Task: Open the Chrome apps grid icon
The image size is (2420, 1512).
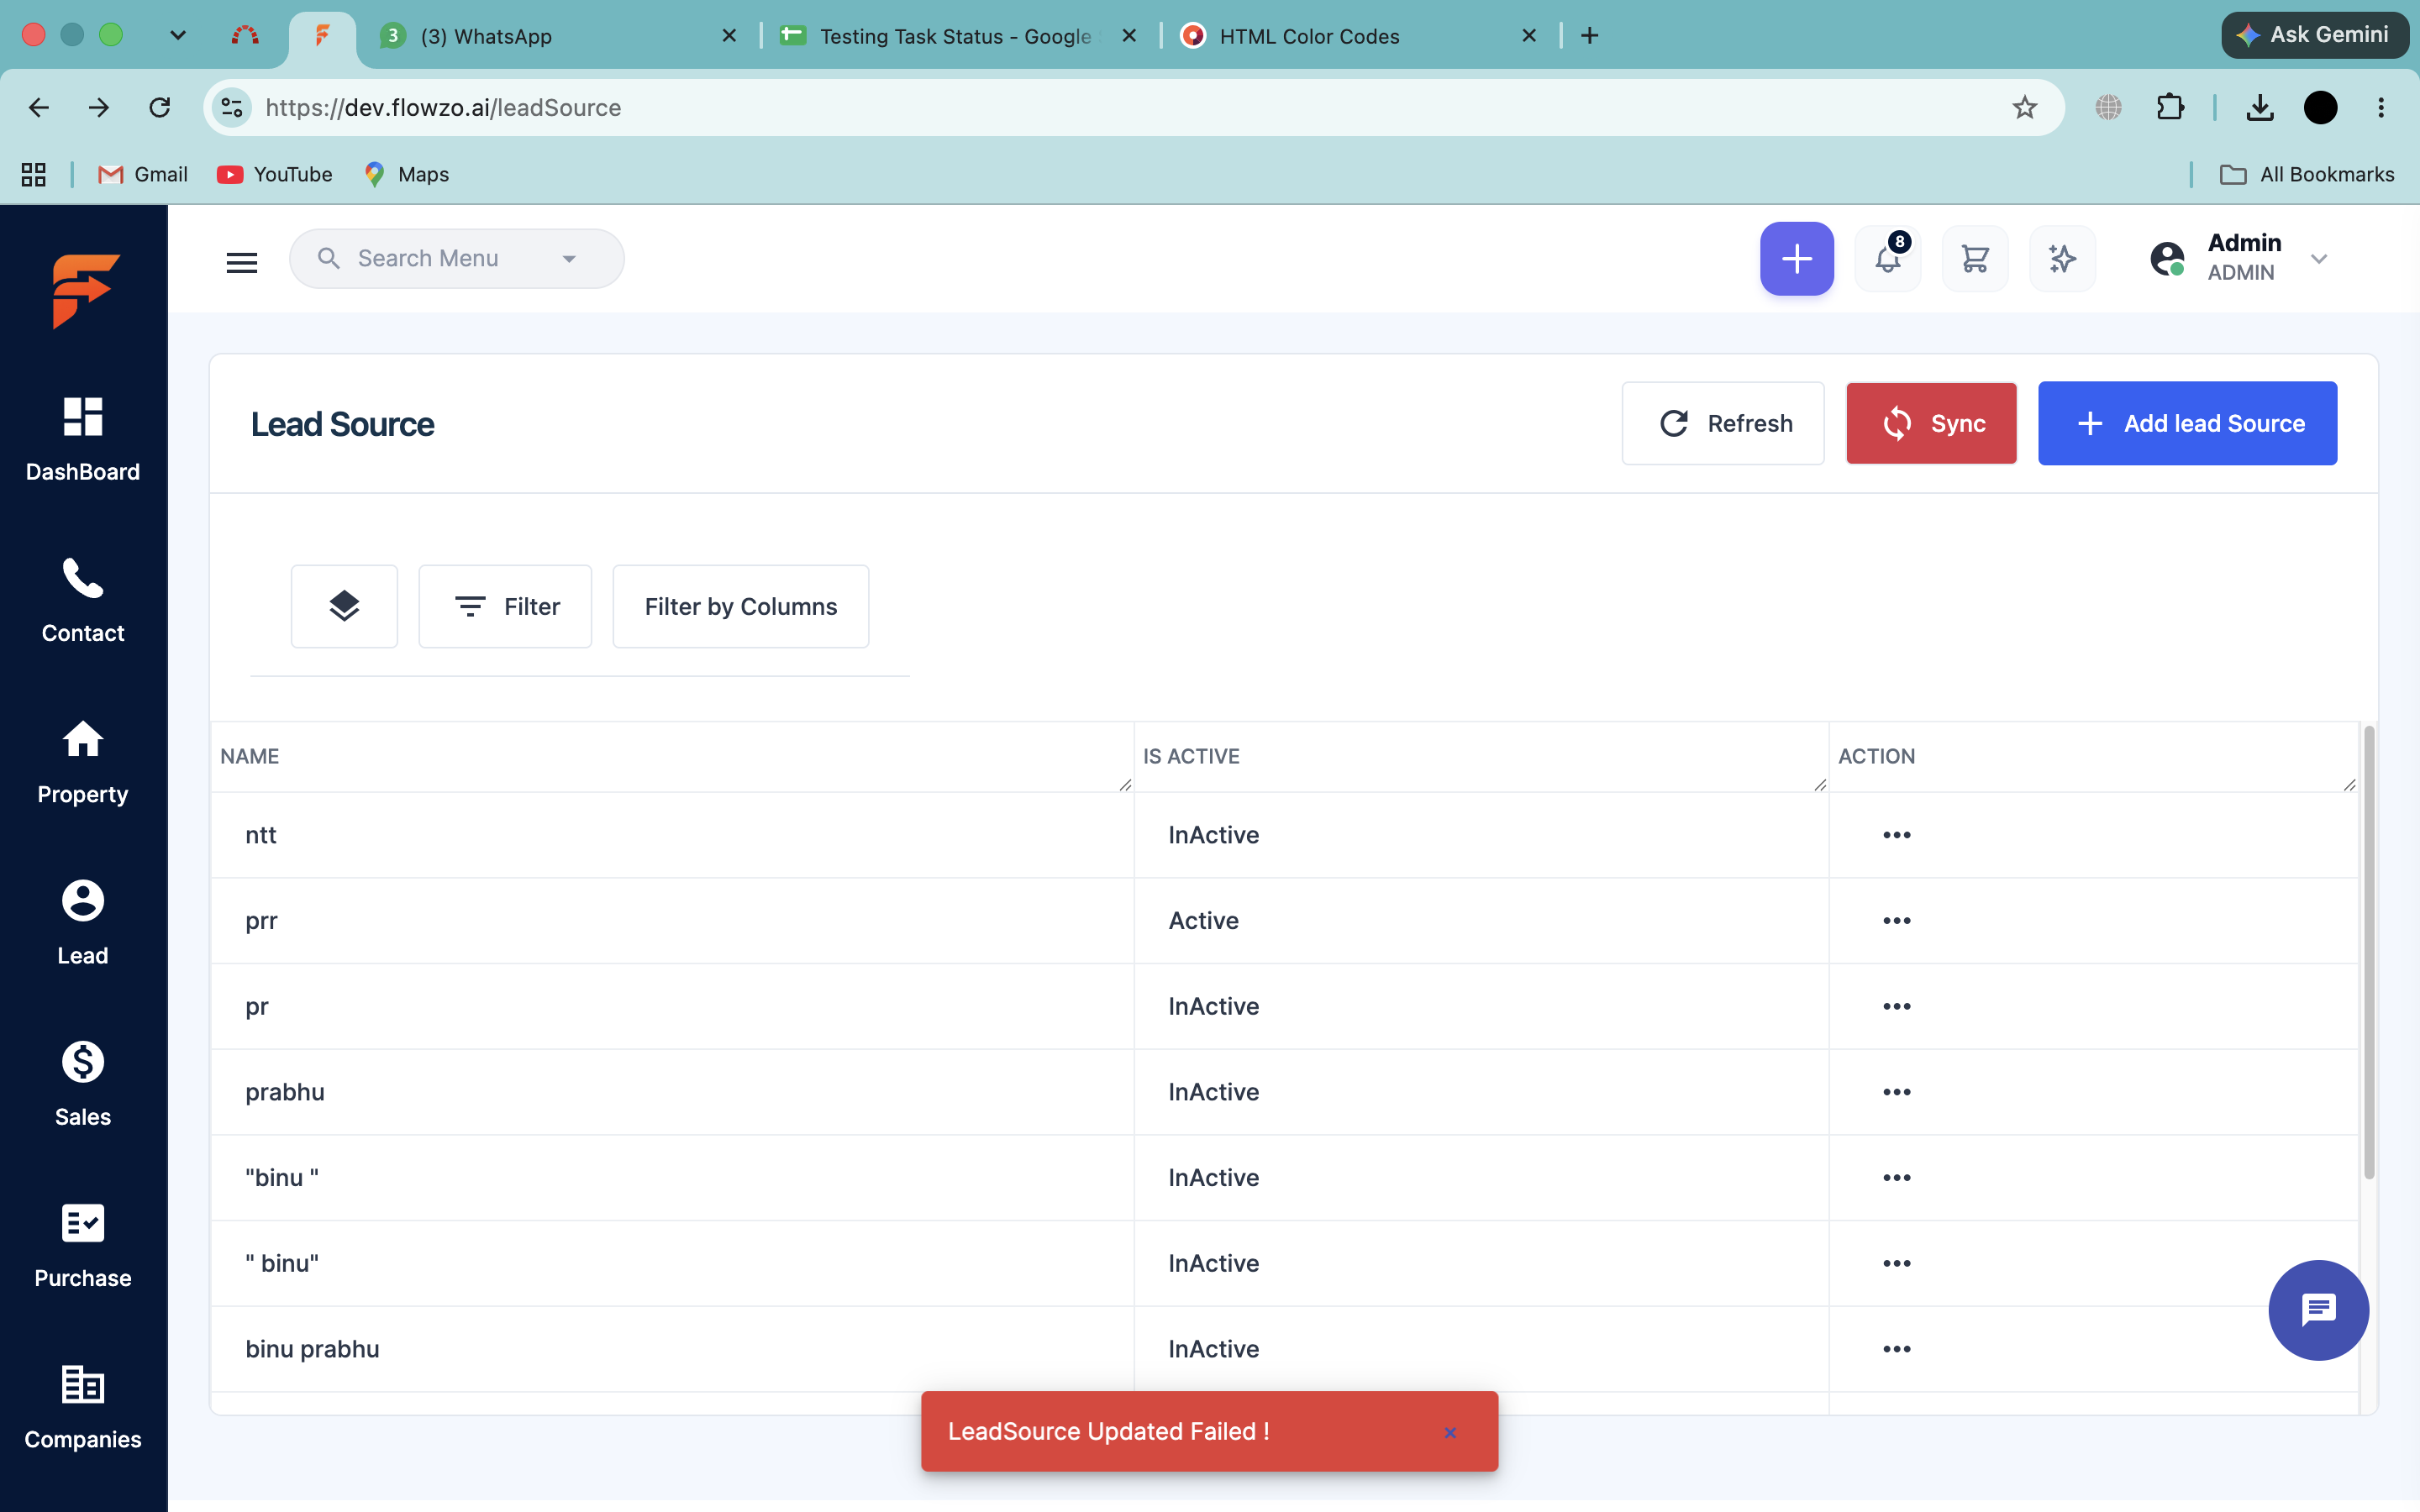Action: (33, 174)
